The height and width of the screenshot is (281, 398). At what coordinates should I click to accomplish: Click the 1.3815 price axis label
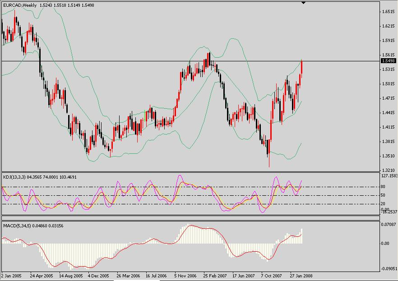(389, 142)
